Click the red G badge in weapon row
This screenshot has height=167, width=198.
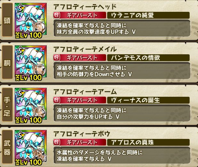(57, 142)
